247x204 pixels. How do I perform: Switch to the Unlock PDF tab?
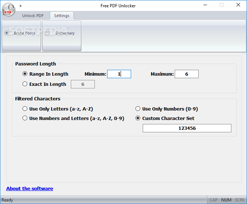[x=33, y=16]
